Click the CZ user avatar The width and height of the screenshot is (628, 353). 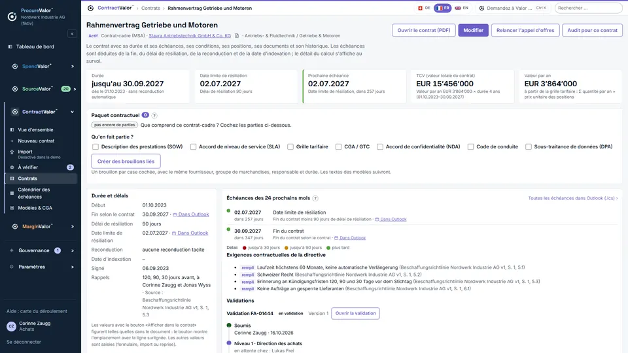tap(11, 326)
